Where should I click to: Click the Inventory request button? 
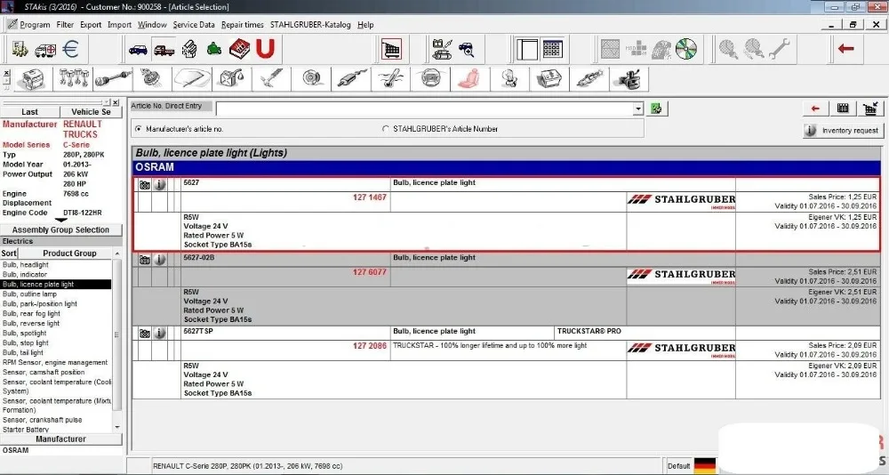pos(844,131)
